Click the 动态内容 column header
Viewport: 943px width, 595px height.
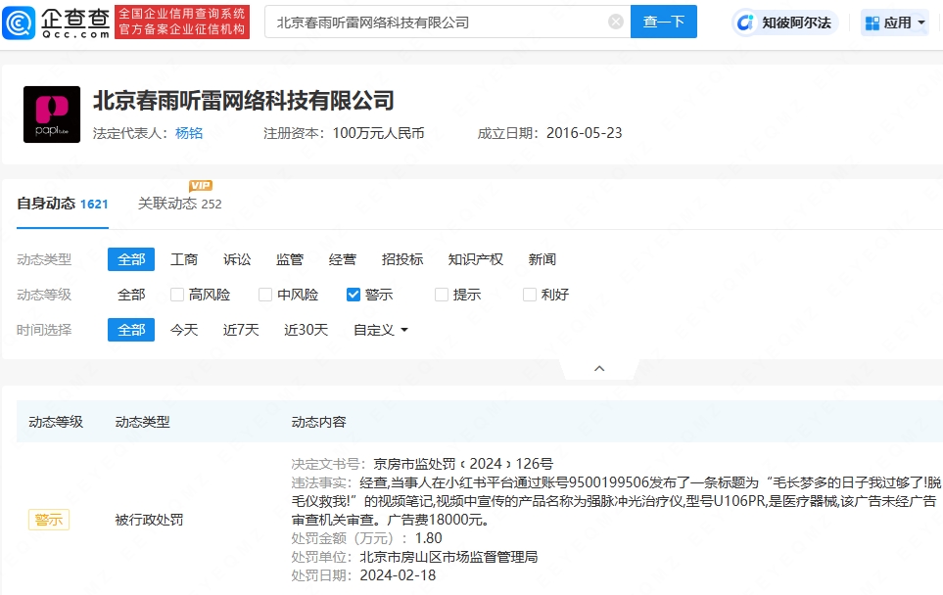point(319,422)
